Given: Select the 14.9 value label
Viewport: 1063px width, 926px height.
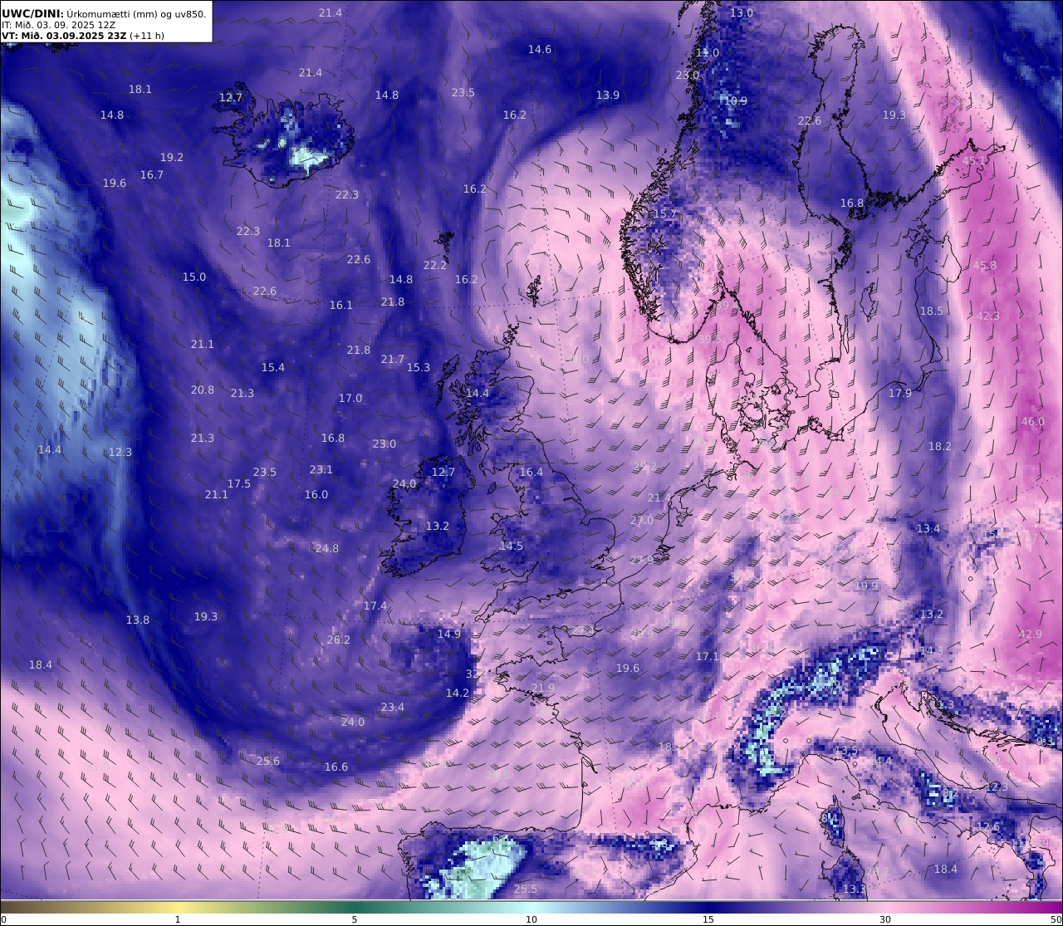Looking at the screenshot, I should (449, 634).
